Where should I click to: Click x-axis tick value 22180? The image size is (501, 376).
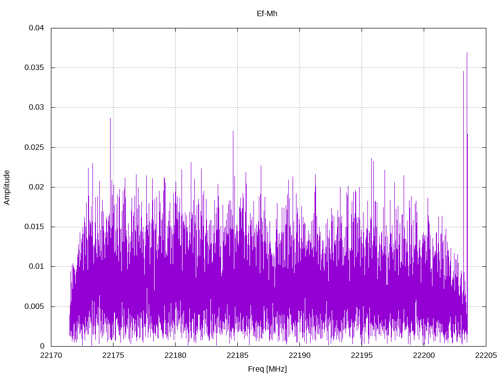click(x=175, y=355)
